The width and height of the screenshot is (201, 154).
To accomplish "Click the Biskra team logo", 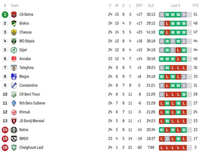I will pos(14,23).
